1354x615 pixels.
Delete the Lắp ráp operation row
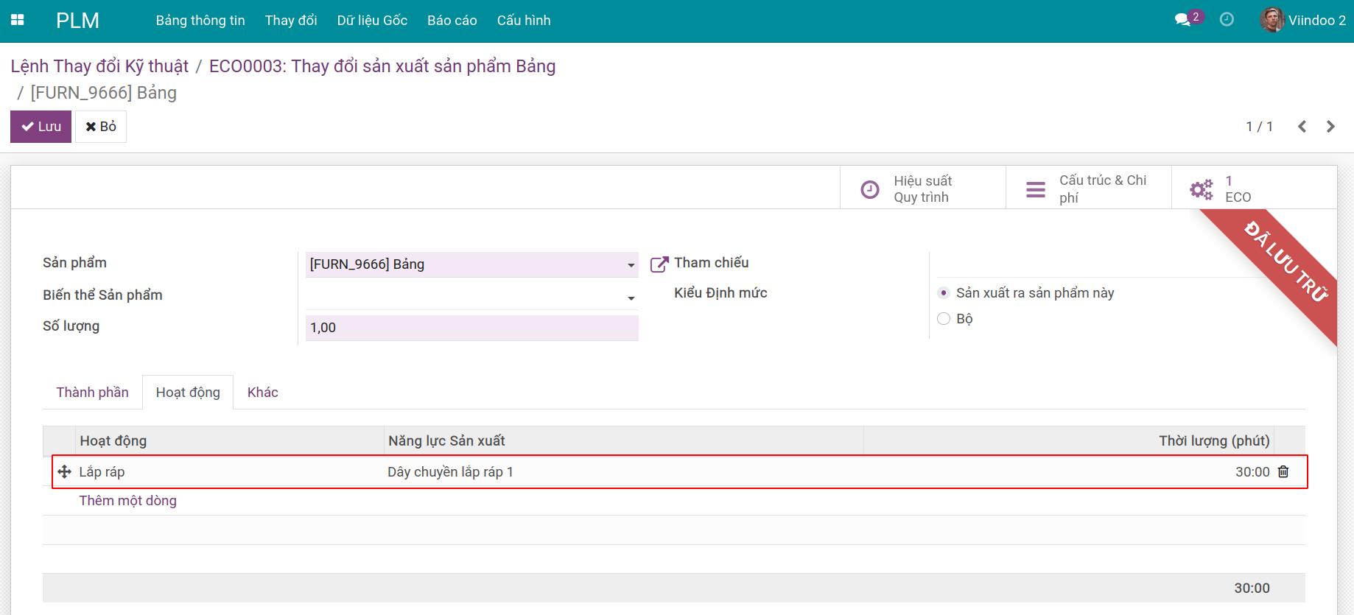tap(1283, 472)
